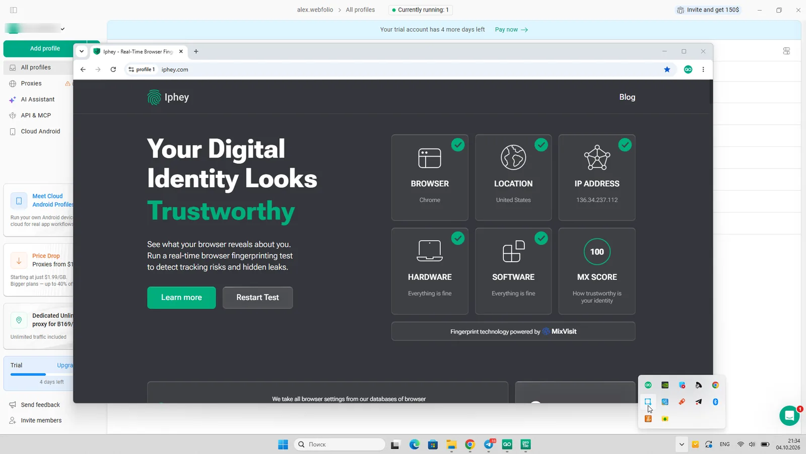The width and height of the screenshot is (806, 454).
Task: Click the taskbar search field
Action: [x=340, y=444]
